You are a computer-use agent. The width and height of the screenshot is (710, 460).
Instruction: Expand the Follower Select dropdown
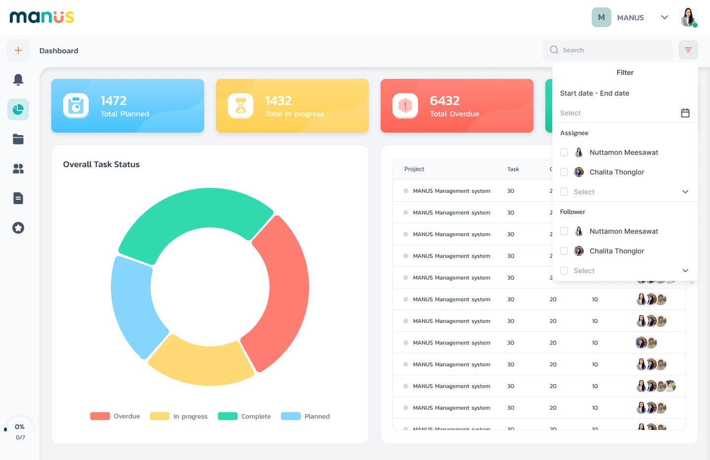(685, 271)
